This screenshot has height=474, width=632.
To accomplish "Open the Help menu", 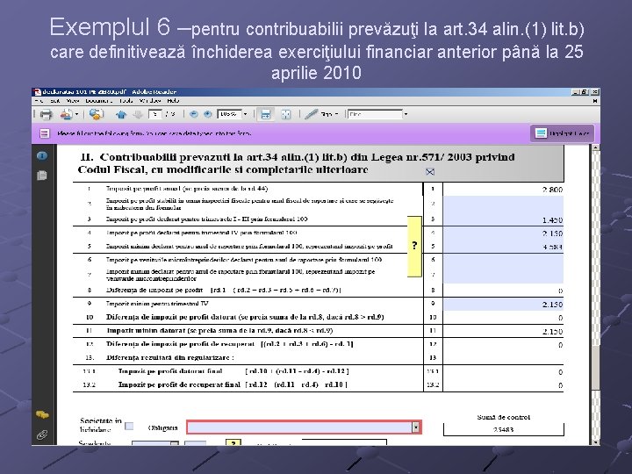I will [x=173, y=101].
